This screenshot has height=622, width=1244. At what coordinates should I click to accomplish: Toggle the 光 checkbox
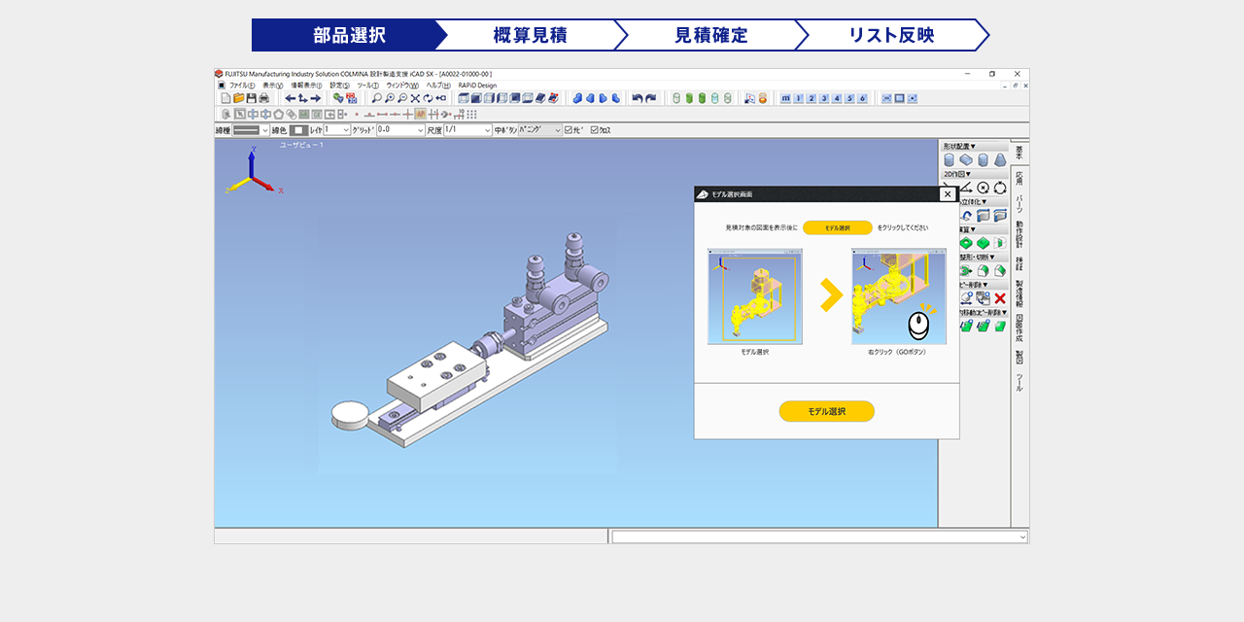[x=570, y=129]
